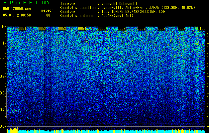
Task: Click the time marker 0053
Action: pos(62,29)
